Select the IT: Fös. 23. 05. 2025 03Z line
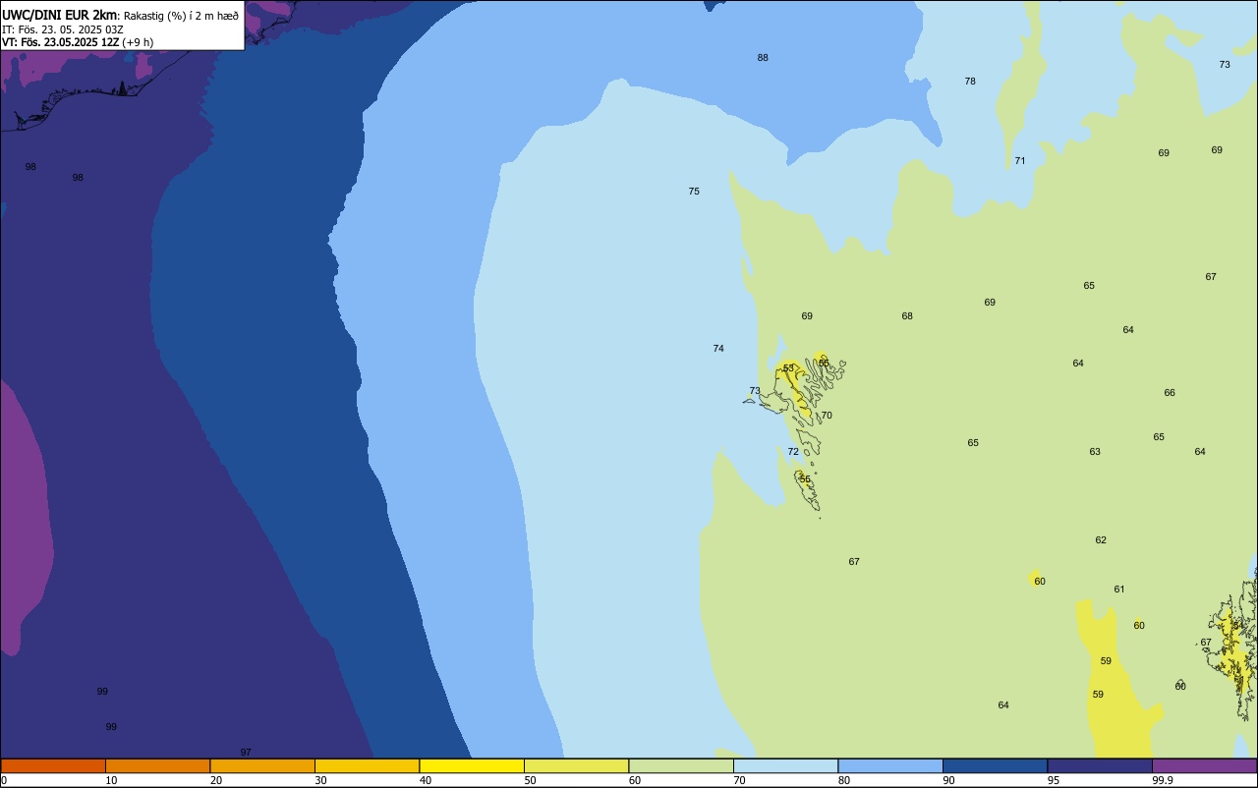This screenshot has width=1258, height=788. 62,29
